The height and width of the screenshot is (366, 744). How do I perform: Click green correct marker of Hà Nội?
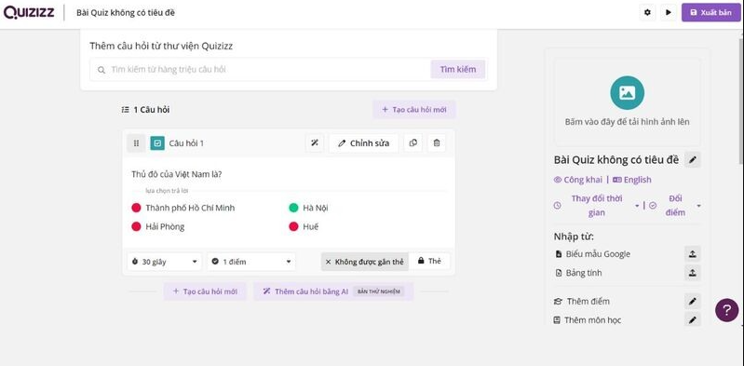[293, 208]
